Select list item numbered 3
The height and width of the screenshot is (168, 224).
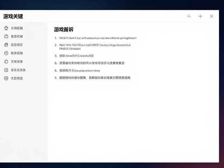click(x=74, y=56)
